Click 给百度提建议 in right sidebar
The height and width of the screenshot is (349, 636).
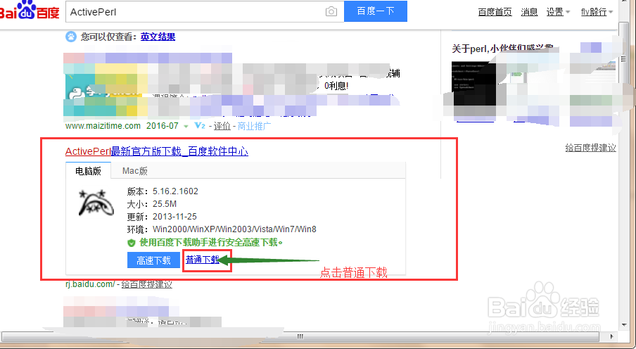tap(590, 148)
